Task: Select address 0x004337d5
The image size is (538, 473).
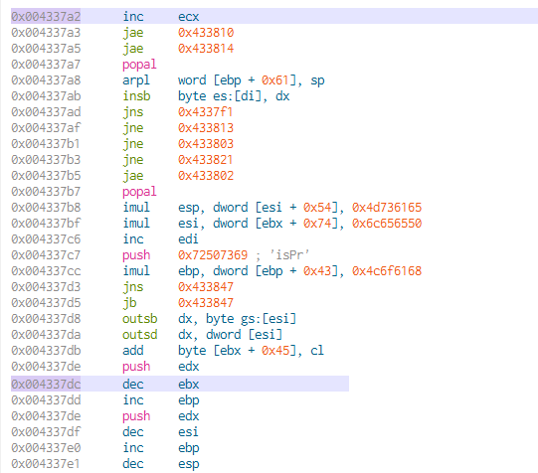Action: click(x=46, y=303)
